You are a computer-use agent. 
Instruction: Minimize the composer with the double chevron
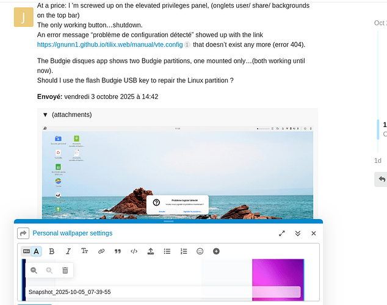(298, 233)
